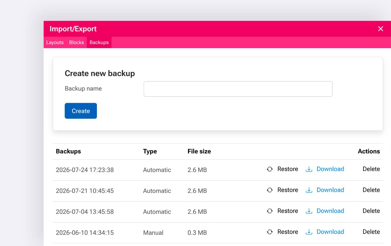This screenshot has height=246, width=391.
Task: Click the File size column header
Action: click(x=199, y=151)
